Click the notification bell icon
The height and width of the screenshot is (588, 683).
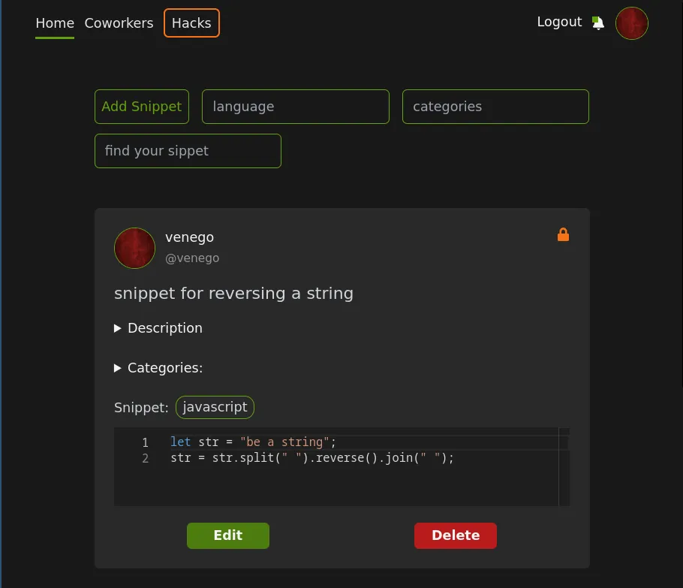tap(597, 23)
